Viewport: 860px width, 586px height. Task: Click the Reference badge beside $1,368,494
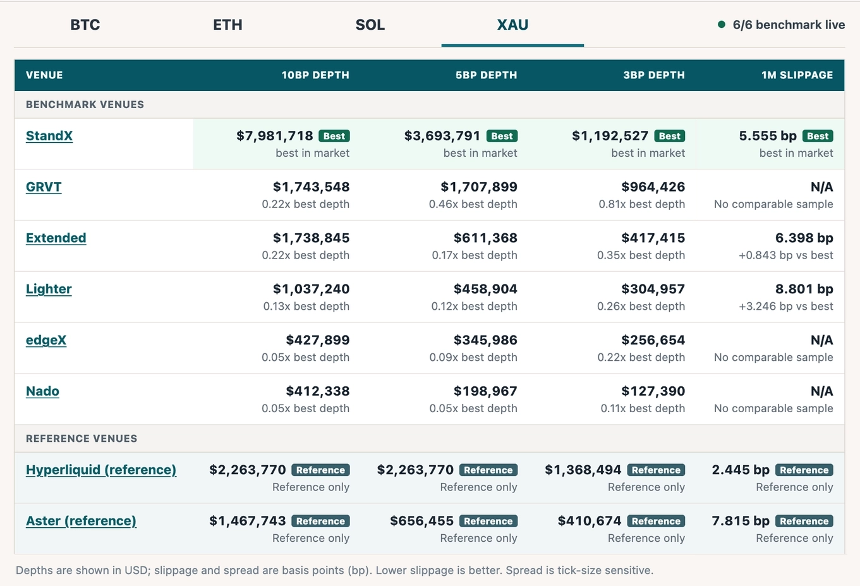(656, 470)
